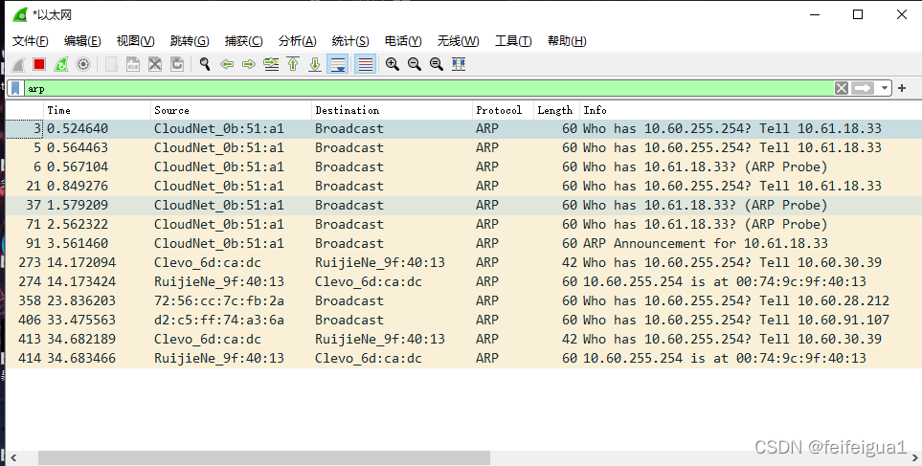
Task: Toggle packet colorization rules
Action: [365, 64]
